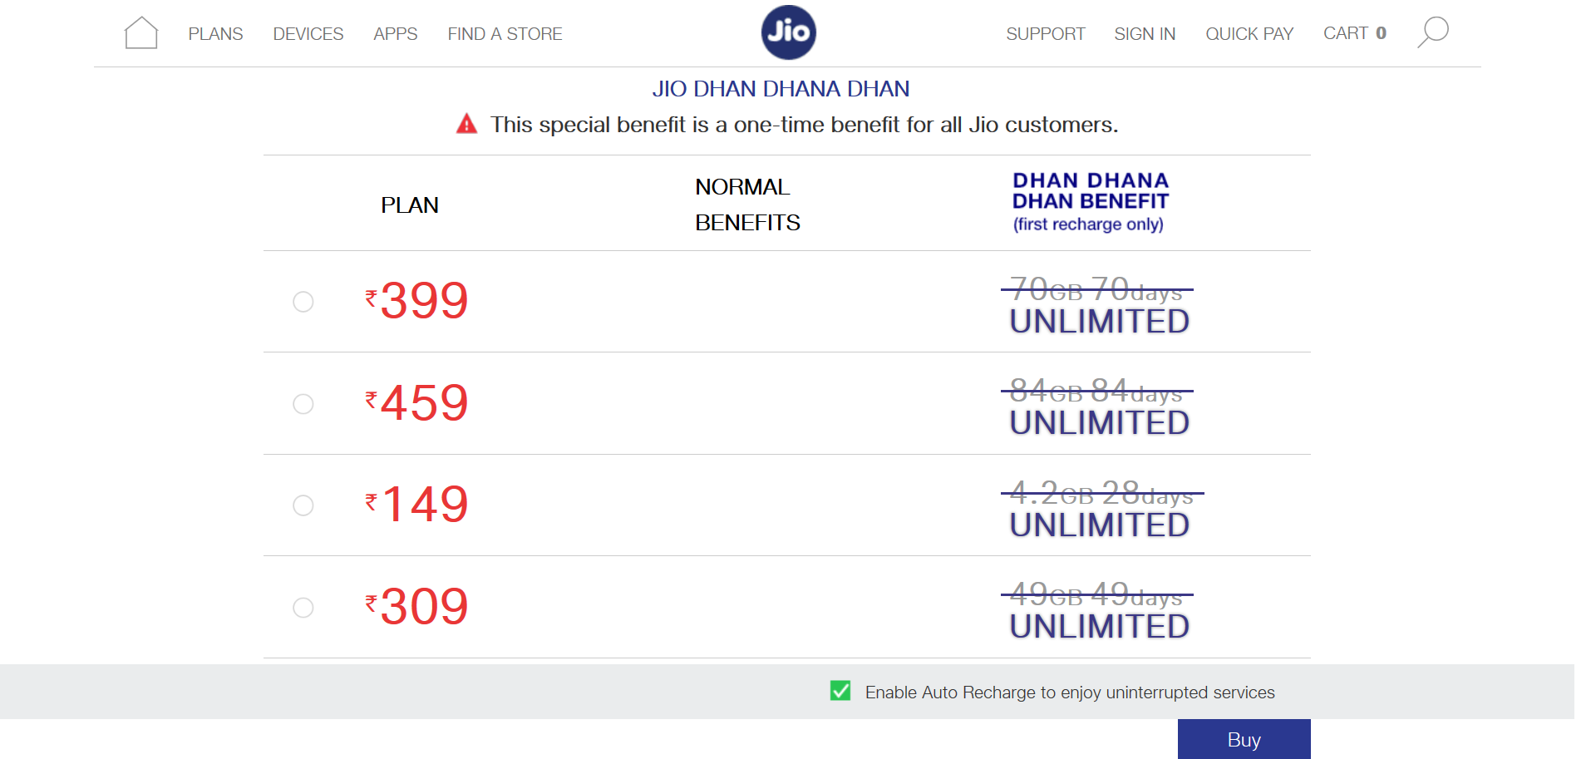The height and width of the screenshot is (759, 1596).
Task: Select the ₹399 plan radio button
Action: [303, 302]
